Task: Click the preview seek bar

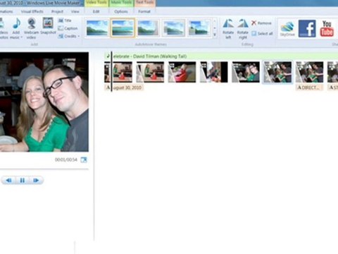Action: (x=44, y=169)
